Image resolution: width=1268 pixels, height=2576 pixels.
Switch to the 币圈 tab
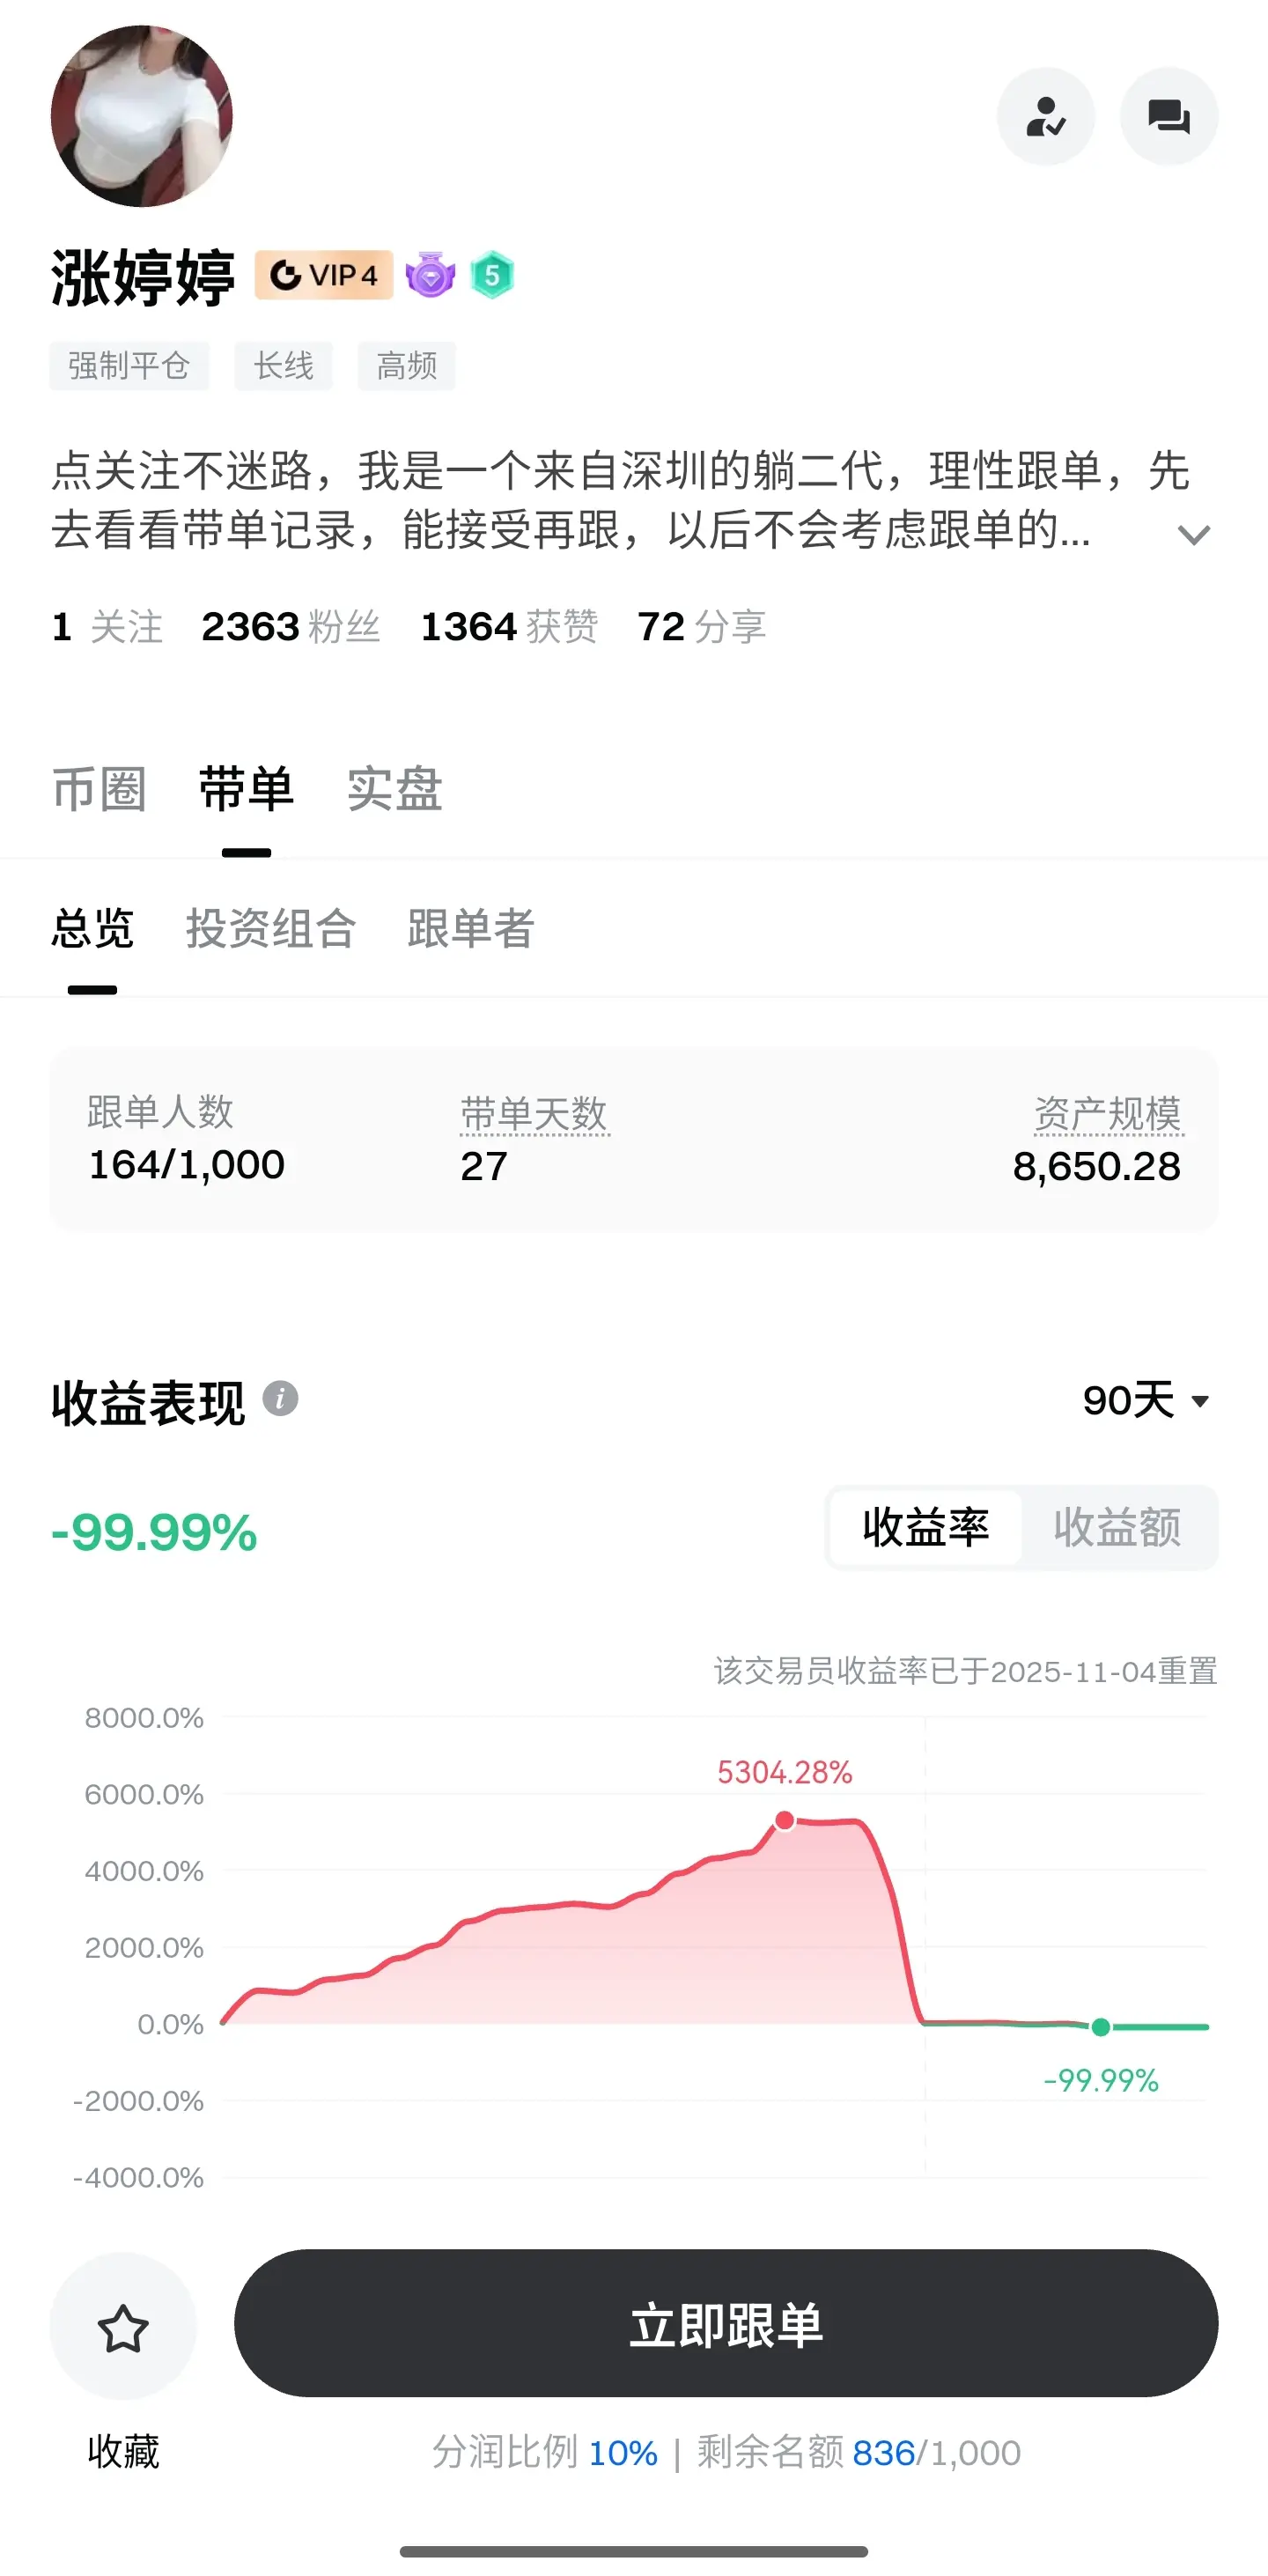(x=99, y=789)
